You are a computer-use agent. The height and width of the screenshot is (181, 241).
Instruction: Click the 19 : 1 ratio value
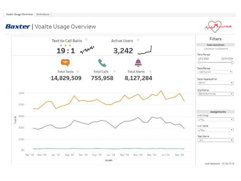pyautogui.click(x=66, y=51)
